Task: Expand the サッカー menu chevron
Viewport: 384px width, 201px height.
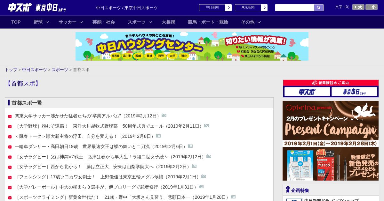Action: point(81,22)
